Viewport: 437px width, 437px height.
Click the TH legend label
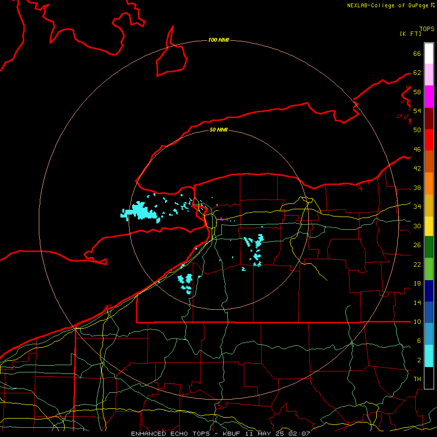point(417,379)
